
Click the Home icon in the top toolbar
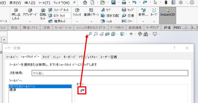click(x=85, y=2)
